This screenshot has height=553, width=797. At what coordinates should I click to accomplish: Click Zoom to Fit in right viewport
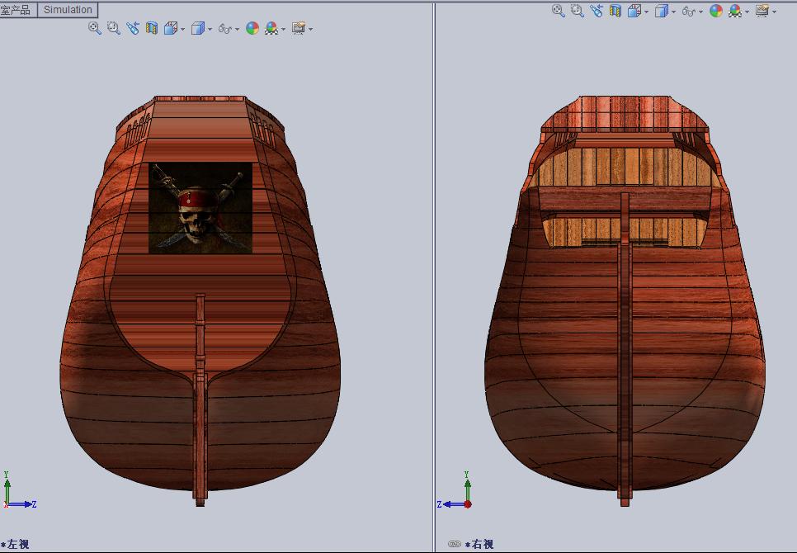point(558,11)
